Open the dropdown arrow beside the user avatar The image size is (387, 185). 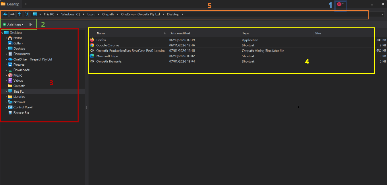coord(343,4)
